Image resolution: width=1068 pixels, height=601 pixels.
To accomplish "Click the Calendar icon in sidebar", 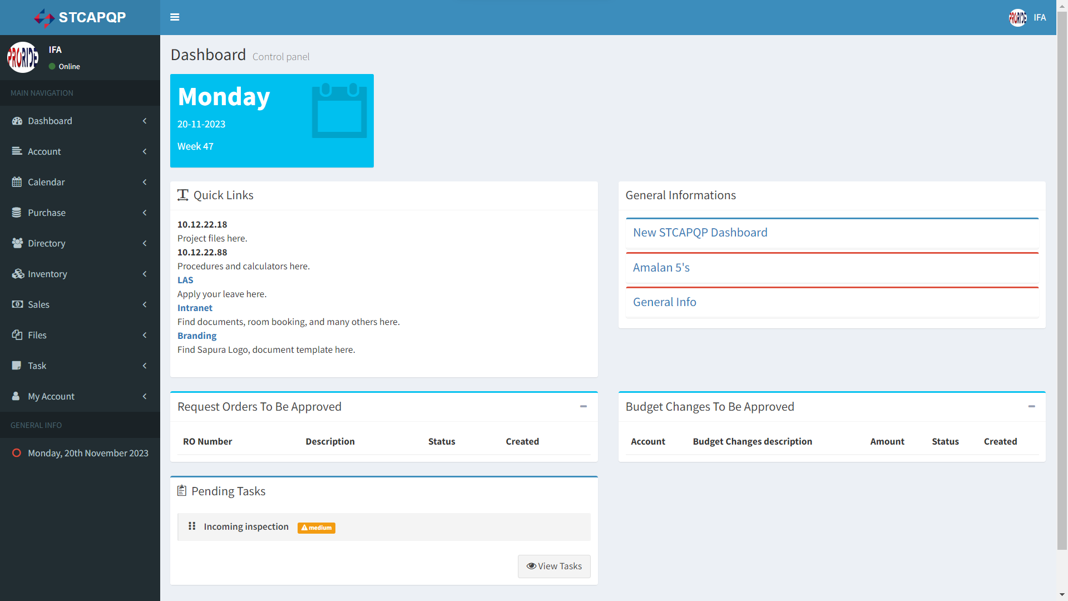I will pos(17,182).
